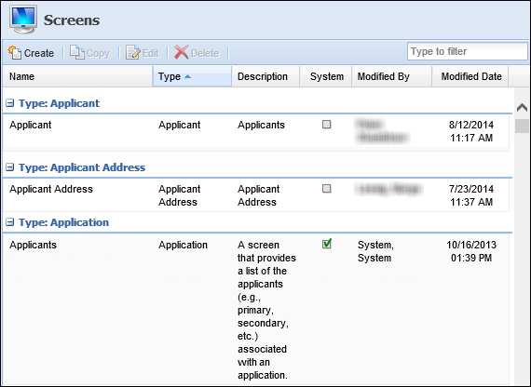Click the Type to filter field
This screenshot has width=531, height=387.
468,51
